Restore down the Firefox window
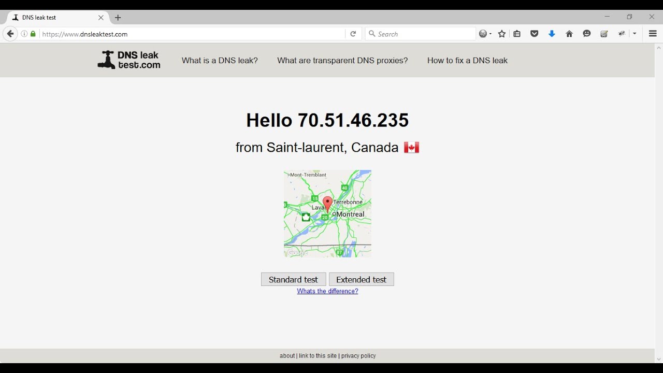The height and width of the screenshot is (373, 663). [x=629, y=17]
